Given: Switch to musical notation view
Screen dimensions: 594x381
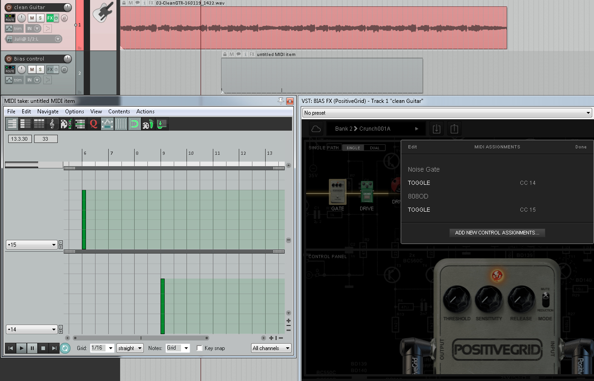Looking at the screenshot, I should pyautogui.click(x=52, y=124).
